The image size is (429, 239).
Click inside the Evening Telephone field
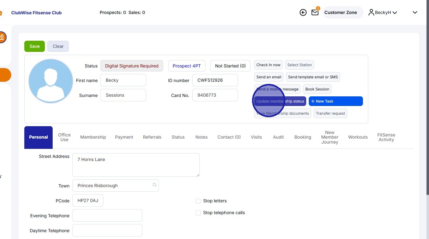107,215
